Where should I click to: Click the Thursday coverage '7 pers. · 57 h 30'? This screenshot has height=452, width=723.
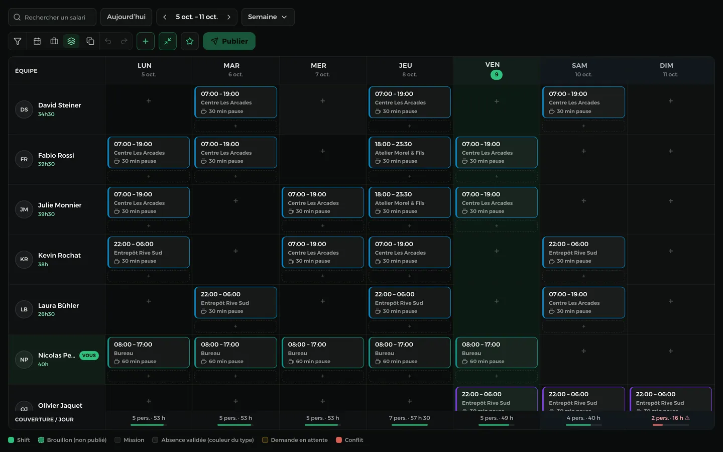410,418
